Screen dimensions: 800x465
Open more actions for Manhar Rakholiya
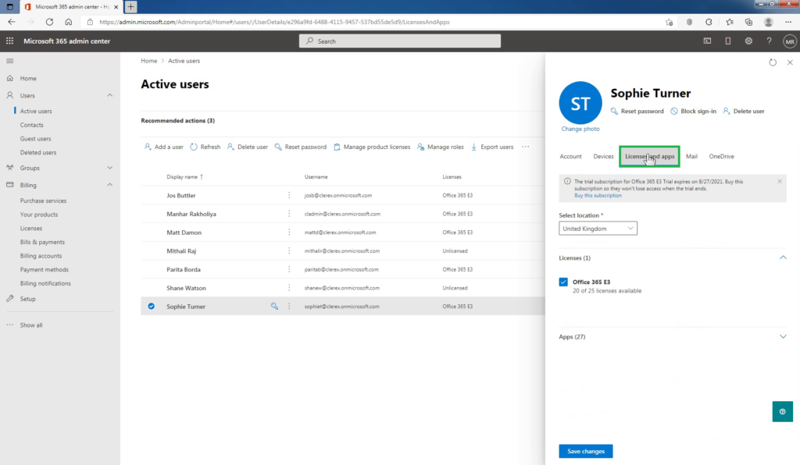[289, 214]
